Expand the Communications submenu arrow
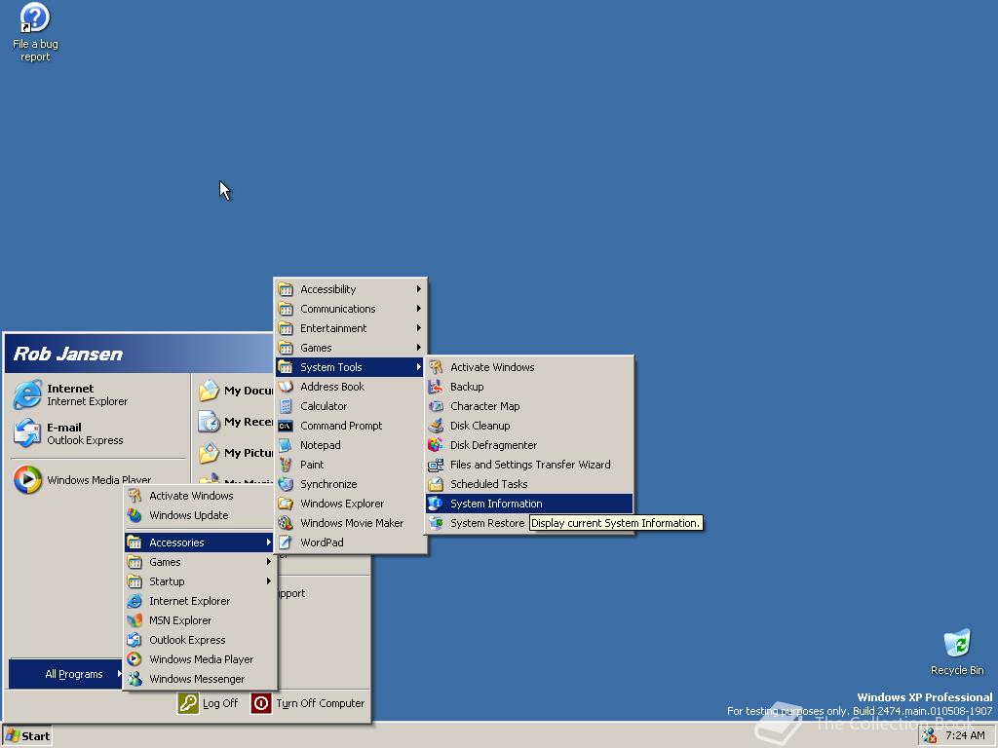 pos(419,309)
